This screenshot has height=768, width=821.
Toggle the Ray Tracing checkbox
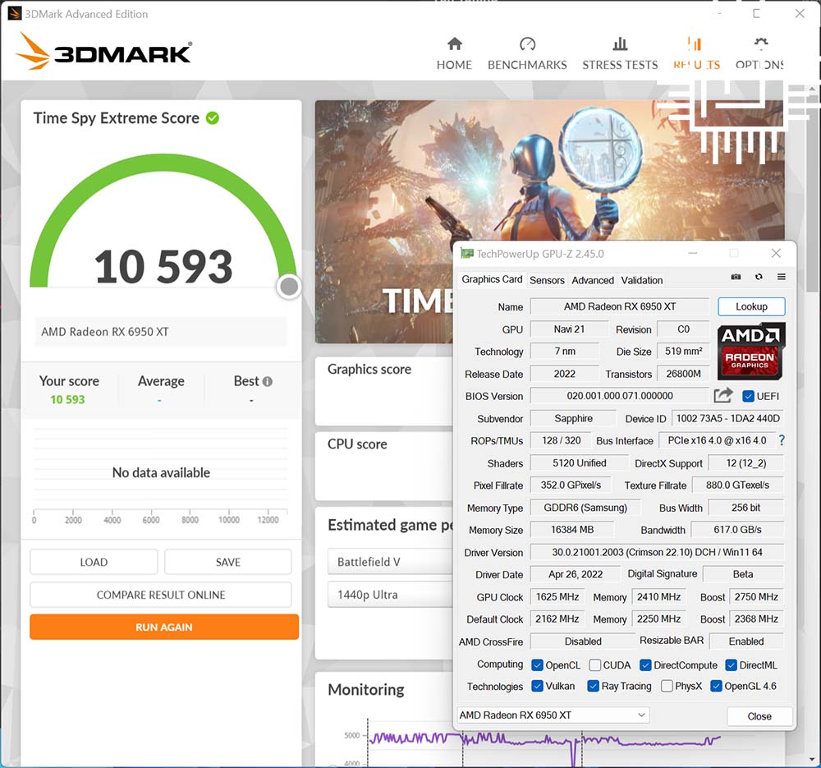coord(593,687)
